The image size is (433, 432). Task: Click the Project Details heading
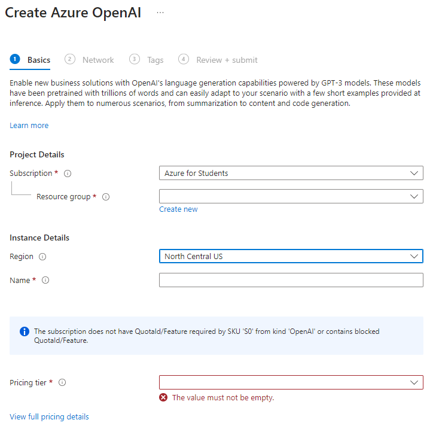coord(37,155)
